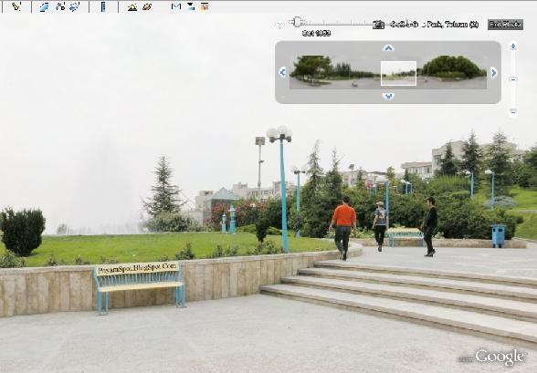
Task: Pan panorama down with the down arrow
Action: [x=388, y=96]
